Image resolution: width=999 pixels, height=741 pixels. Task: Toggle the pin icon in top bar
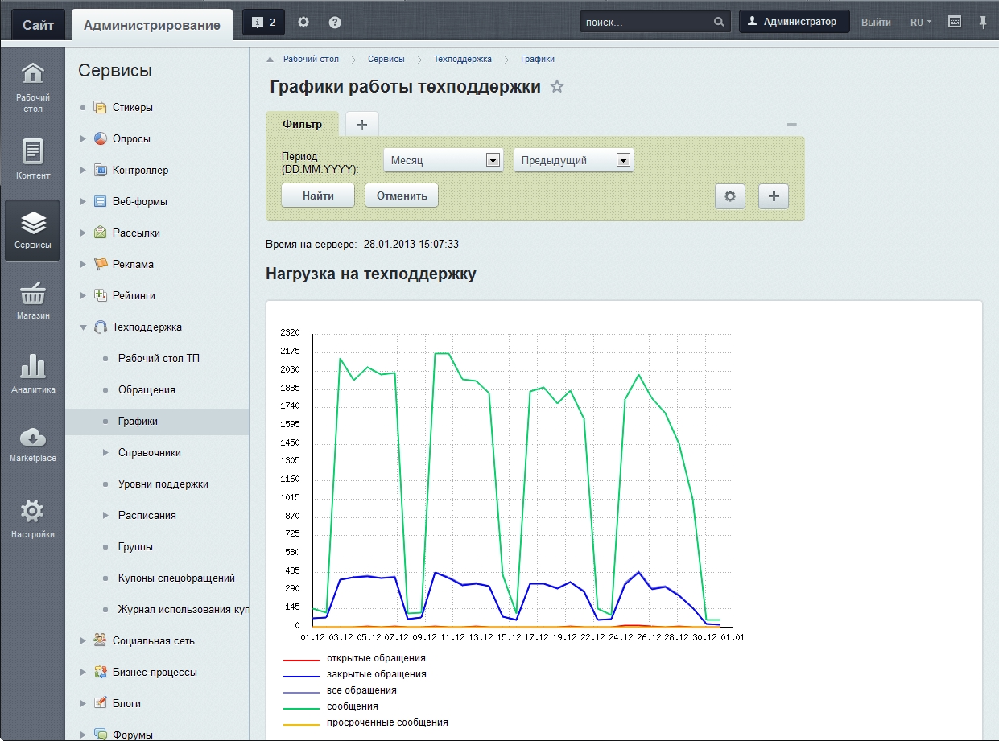pyautogui.click(x=983, y=23)
